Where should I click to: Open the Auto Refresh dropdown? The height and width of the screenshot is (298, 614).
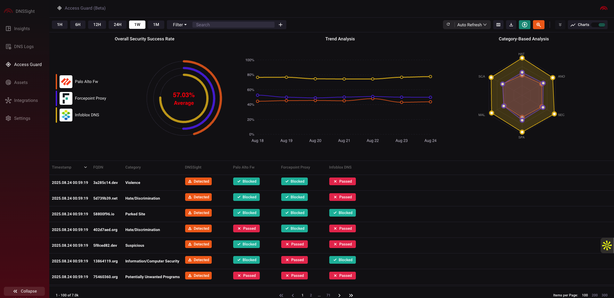point(471,25)
